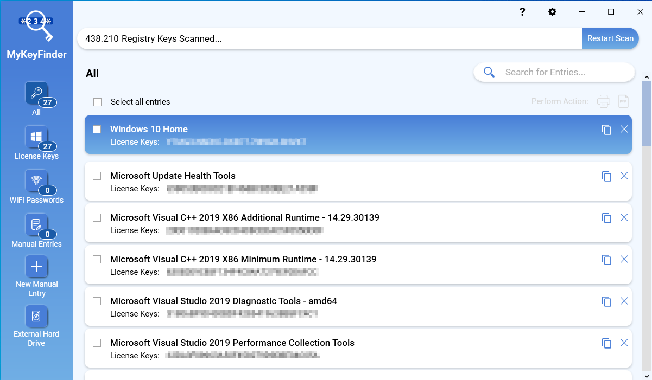This screenshot has height=380, width=652.
Task: Copy the Microsoft Update Health Tools key
Action: (x=606, y=176)
